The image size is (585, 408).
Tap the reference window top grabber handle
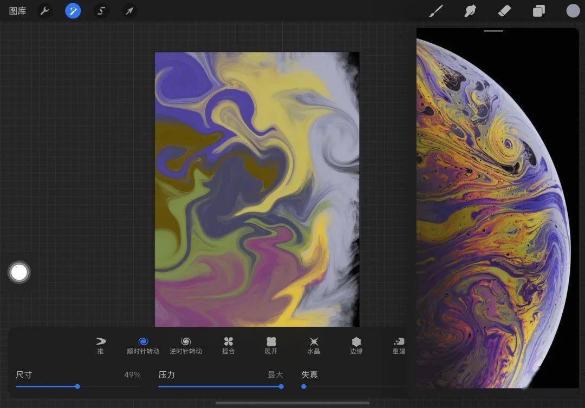pyautogui.click(x=493, y=31)
